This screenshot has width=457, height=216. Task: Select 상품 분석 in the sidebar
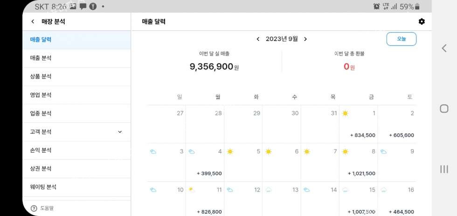click(x=41, y=76)
